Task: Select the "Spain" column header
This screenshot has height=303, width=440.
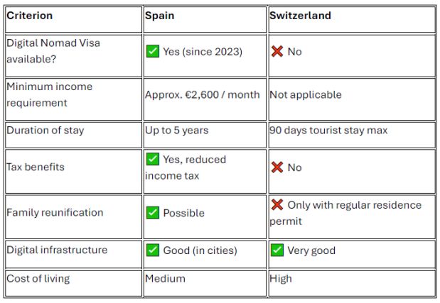Action: (x=160, y=16)
